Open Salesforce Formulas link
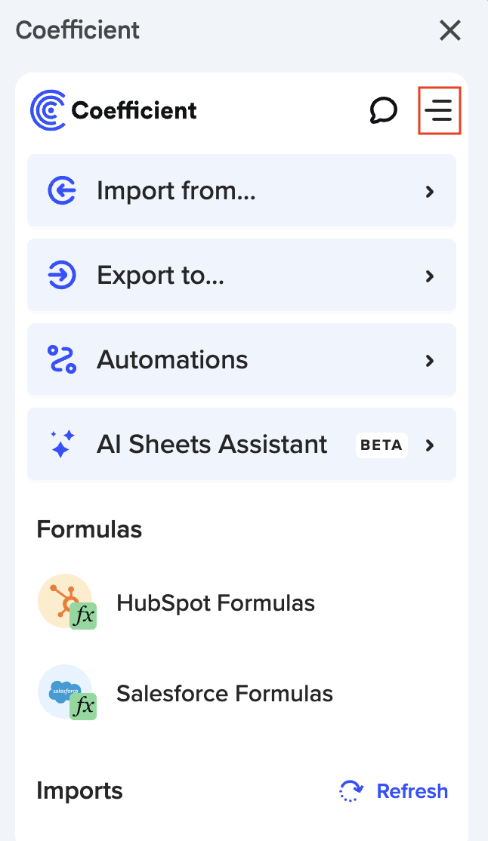 pos(224,692)
